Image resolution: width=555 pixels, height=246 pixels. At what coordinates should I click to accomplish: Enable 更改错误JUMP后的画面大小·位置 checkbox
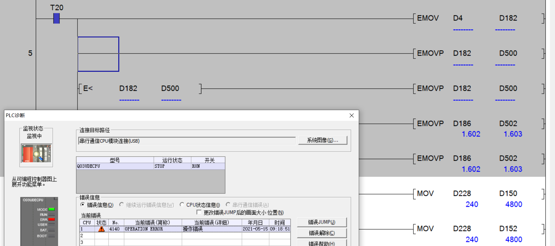(199, 212)
